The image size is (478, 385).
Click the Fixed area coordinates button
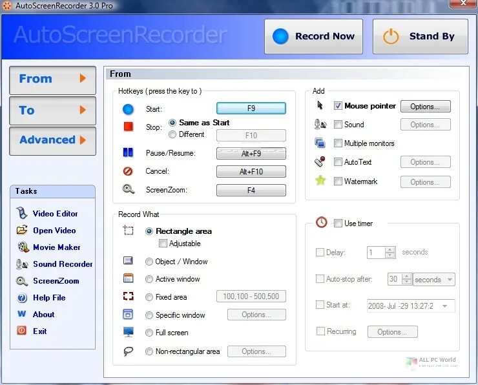(251, 297)
